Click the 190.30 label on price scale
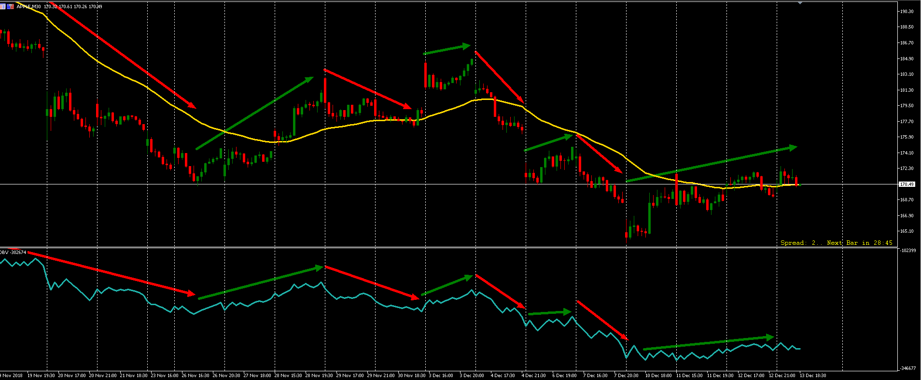 tap(907, 12)
